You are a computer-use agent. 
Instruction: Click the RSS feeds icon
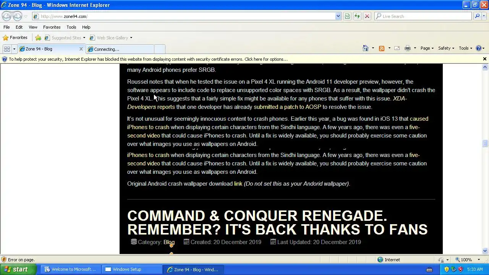coord(381,48)
